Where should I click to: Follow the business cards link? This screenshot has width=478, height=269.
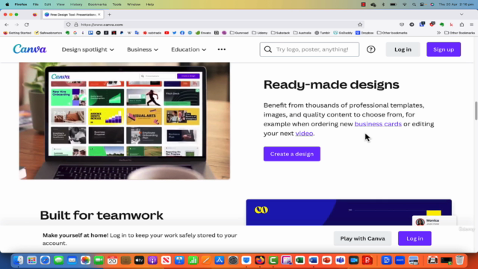click(x=378, y=124)
